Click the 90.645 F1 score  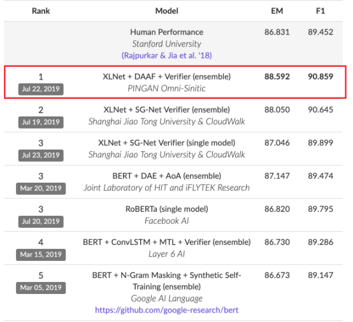[321, 109]
